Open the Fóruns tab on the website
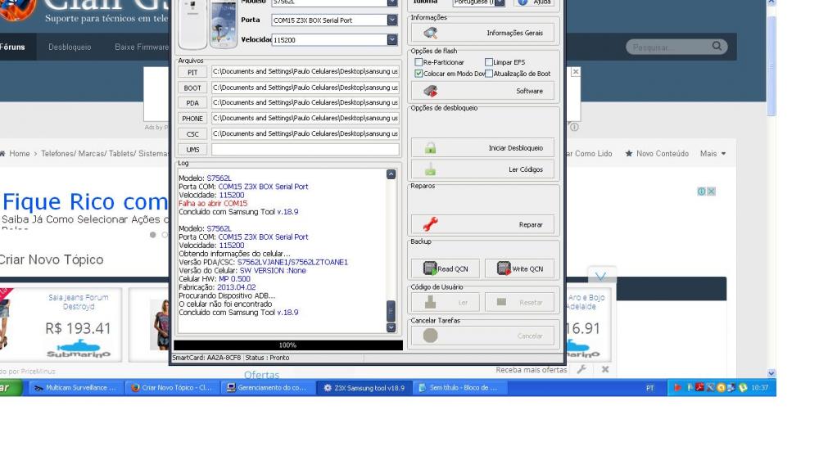Viewport: 819px width, 460px height. 12,47
